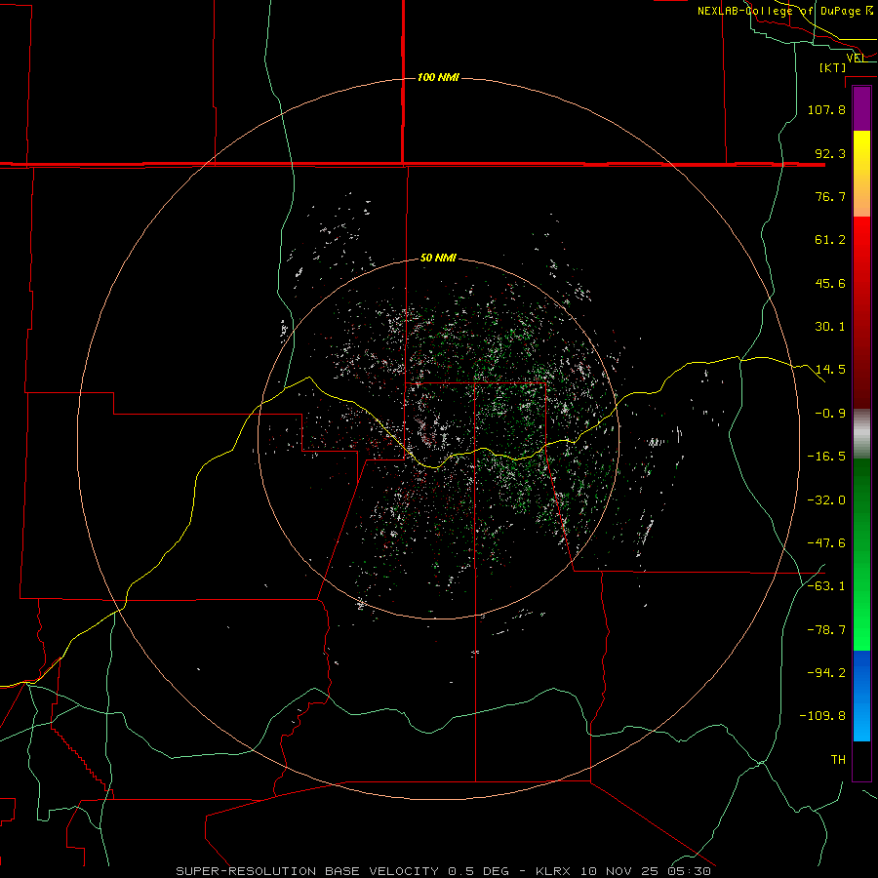Click the -63.1 legend value

(826, 586)
